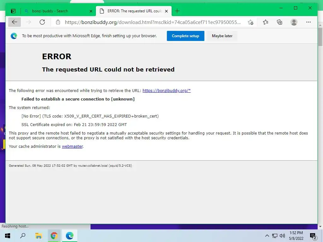Open the Favorites list icon
323x242 pixels.
click(x=266, y=22)
